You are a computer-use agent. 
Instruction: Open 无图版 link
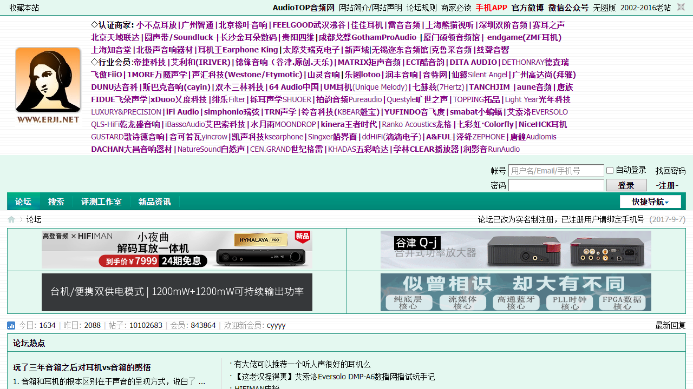pos(604,8)
